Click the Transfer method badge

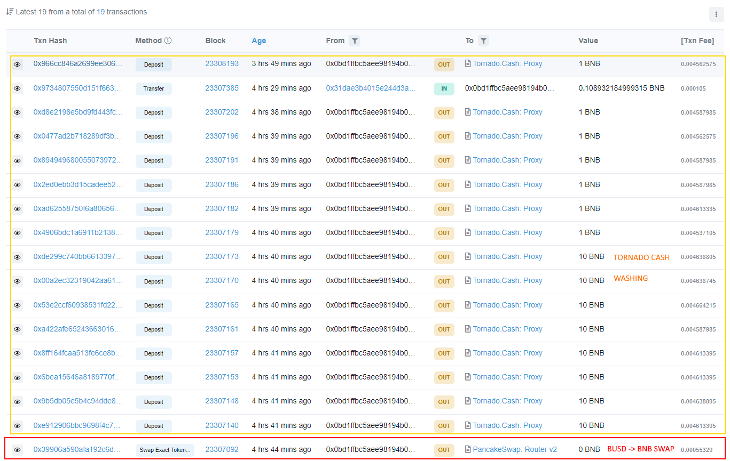pyautogui.click(x=154, y=88)
